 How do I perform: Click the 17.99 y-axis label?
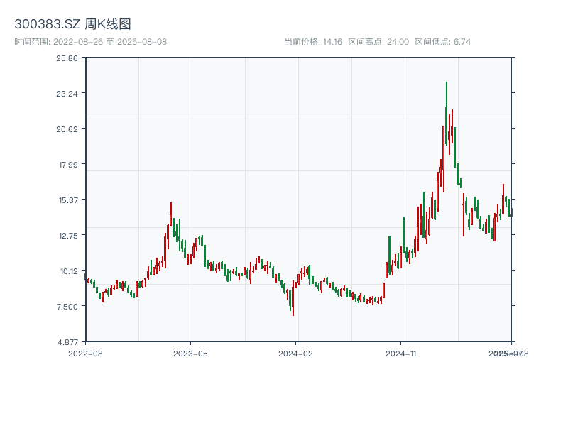68,165
